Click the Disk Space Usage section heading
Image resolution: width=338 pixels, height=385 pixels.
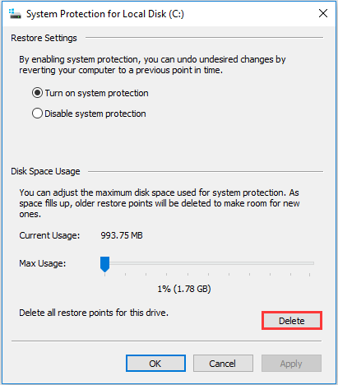point(45,171)
